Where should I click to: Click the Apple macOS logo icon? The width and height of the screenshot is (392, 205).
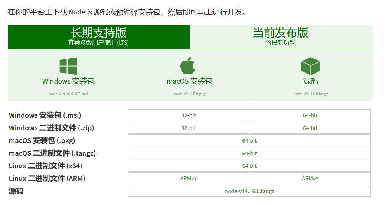188,65
